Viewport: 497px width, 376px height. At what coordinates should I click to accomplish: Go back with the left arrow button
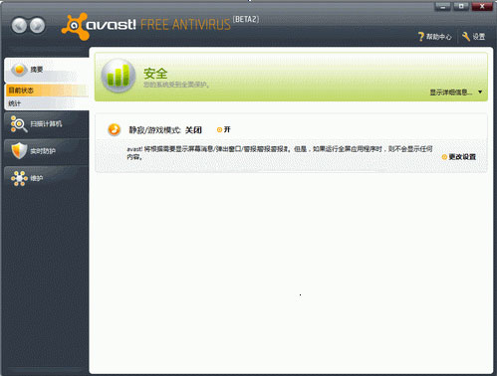[x=19, y=26]
